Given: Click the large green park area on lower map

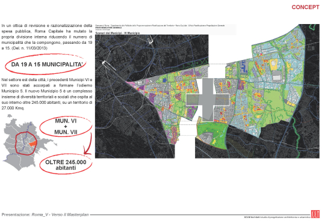Looking at the screenshot, I should tap(212, 134).
